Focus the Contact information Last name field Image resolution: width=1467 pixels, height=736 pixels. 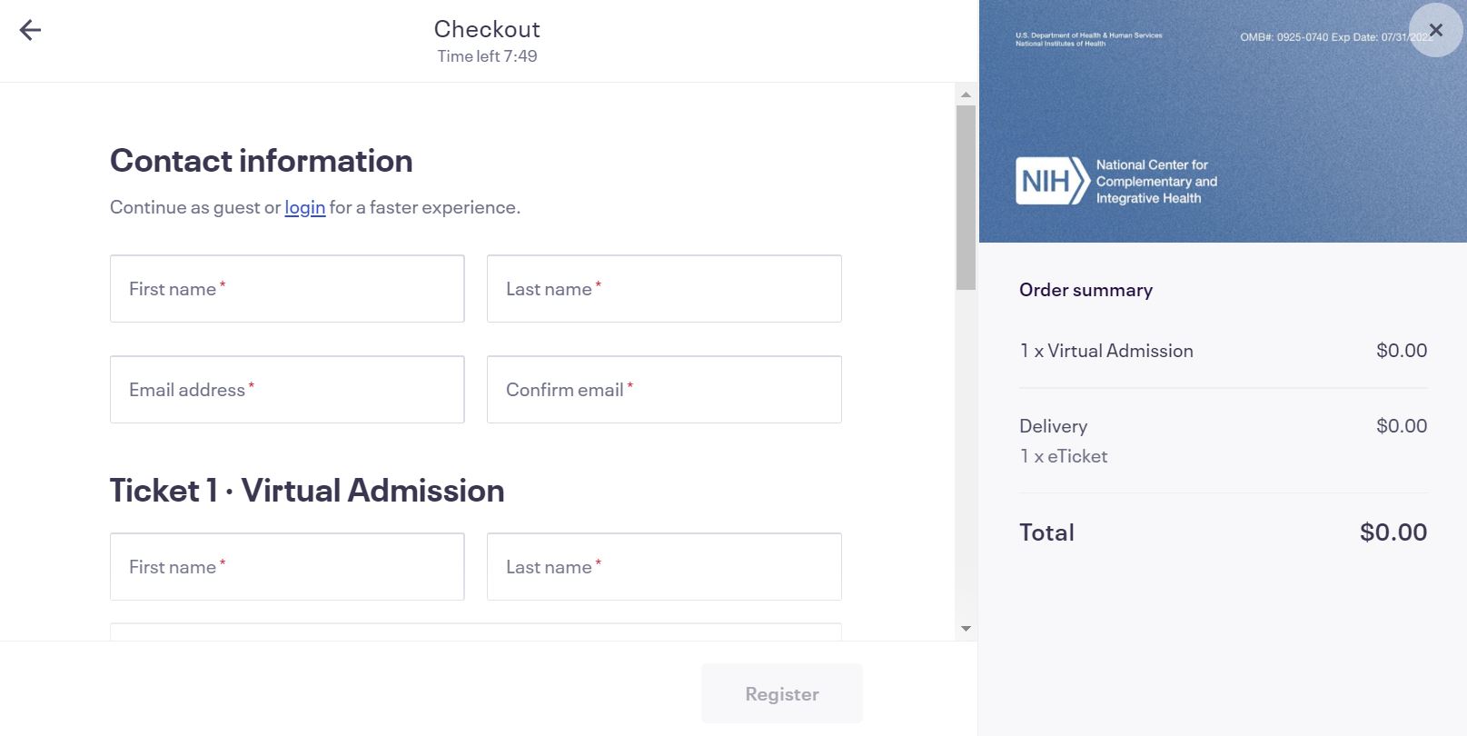pyautogui.click(x=664, y=289)
